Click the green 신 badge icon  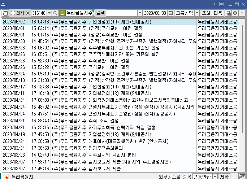[x=62, y=13]
